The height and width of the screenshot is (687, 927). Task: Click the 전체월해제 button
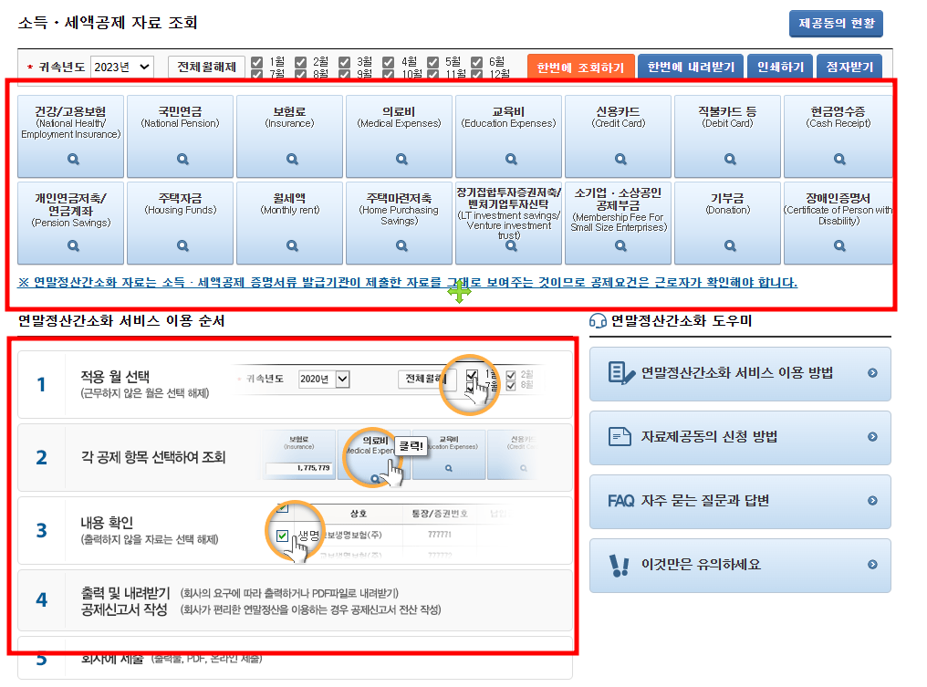[206, 67]
